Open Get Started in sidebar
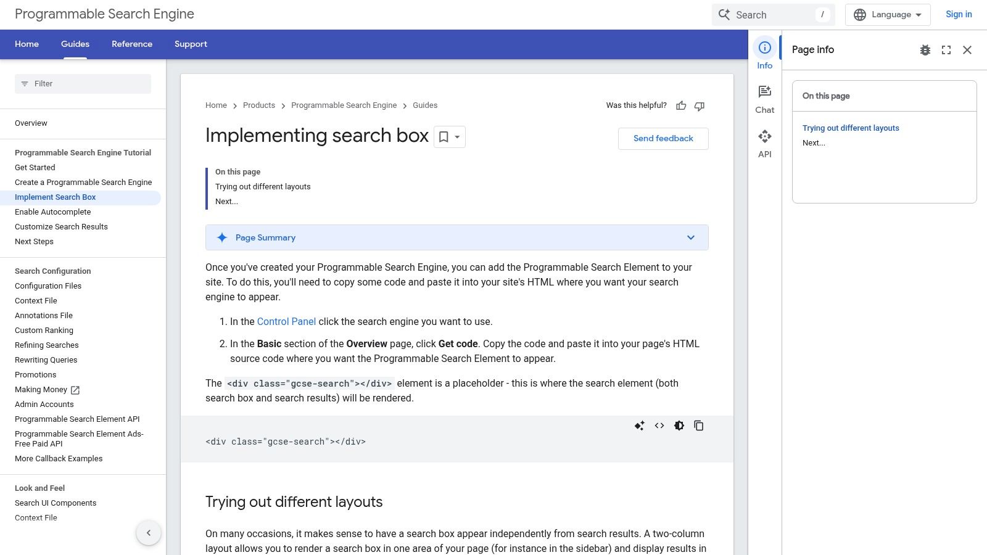987x555 pixels. point(35,168)
